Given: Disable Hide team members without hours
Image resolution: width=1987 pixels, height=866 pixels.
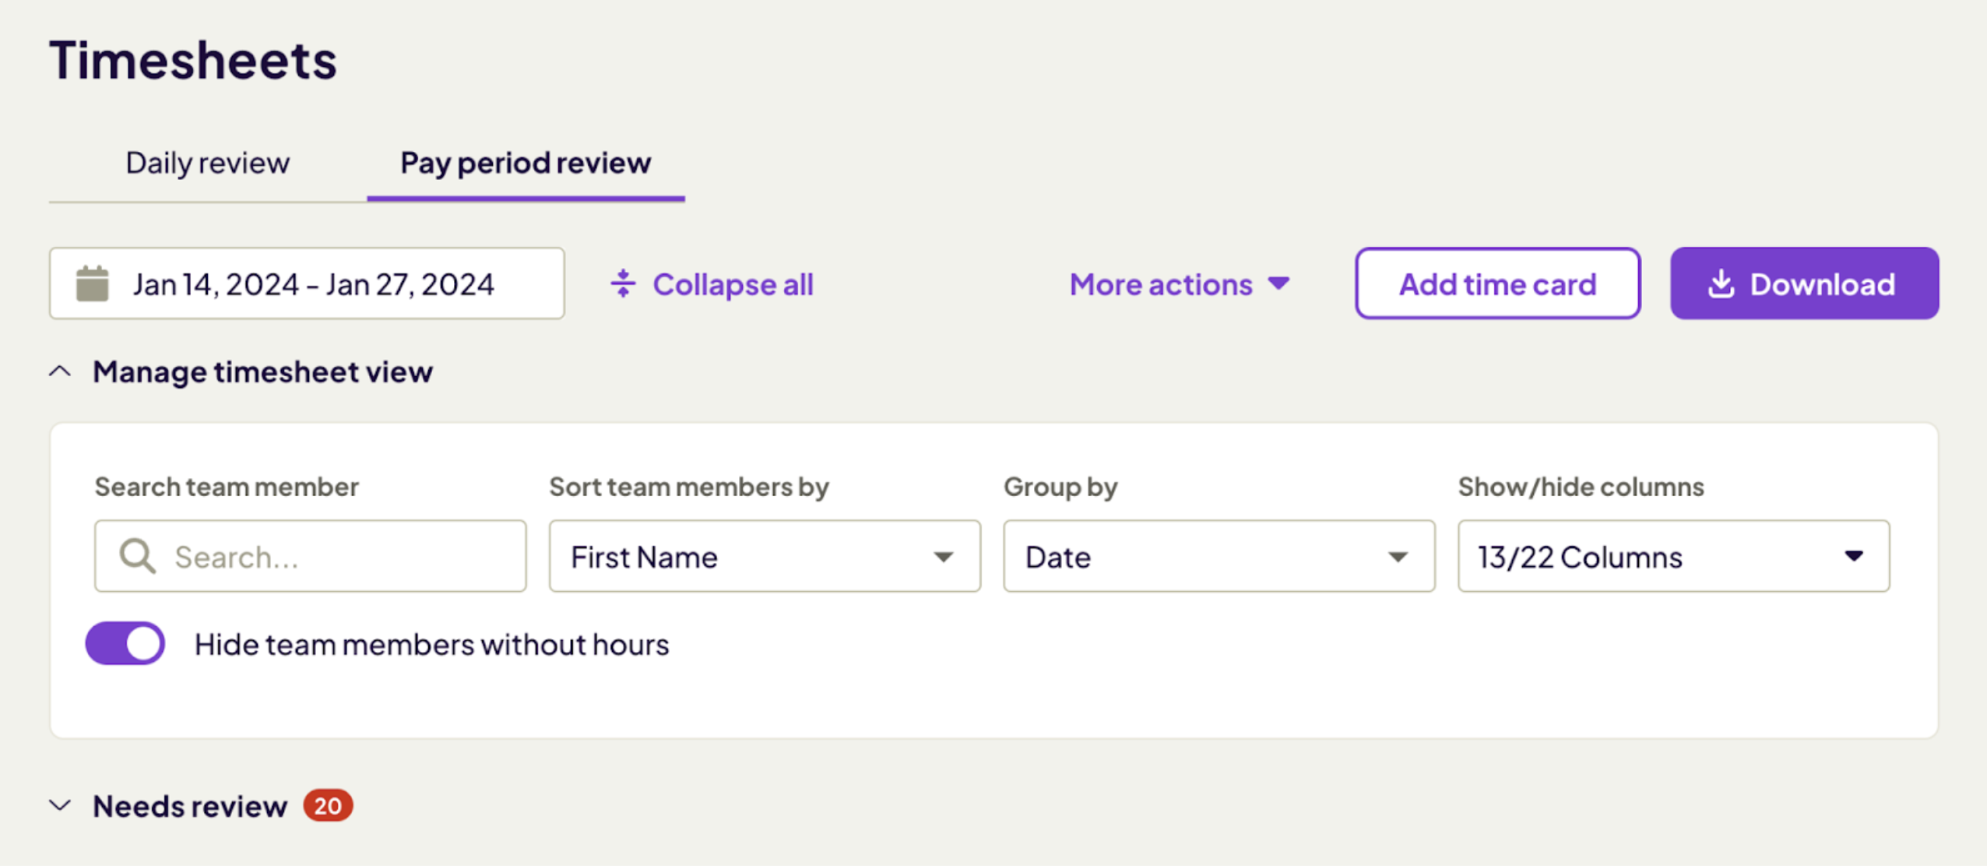Looking at the screenshot, I should [126, 643].
